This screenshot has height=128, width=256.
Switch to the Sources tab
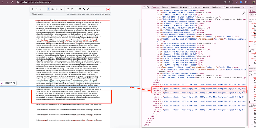tap(174, 7)
